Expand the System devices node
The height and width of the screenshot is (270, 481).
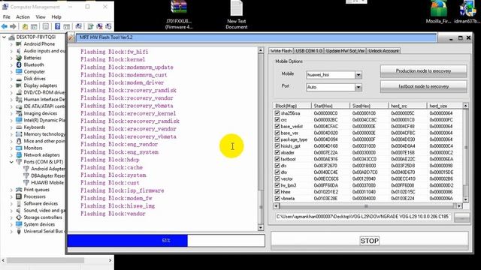click(x=11, y=224)
